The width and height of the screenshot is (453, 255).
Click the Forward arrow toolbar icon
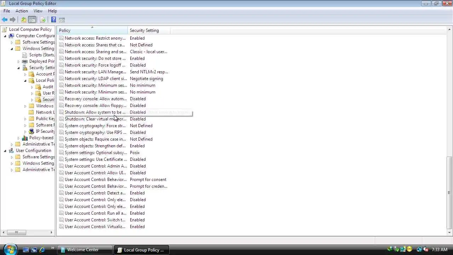13,20
